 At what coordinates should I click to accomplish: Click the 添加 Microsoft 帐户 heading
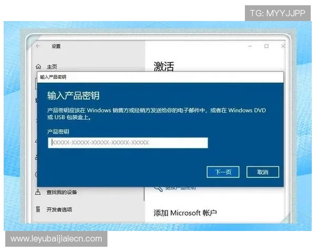[x=185, y=213]
